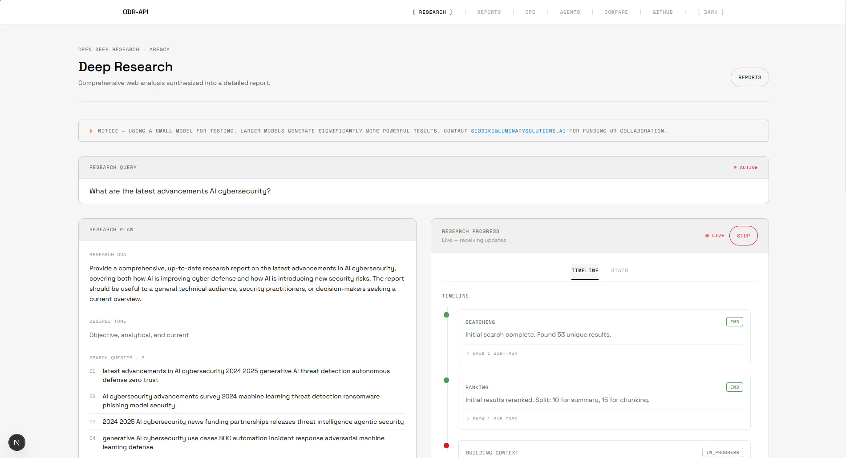The image size is (846, 458).
Task: Open the REPORTS nav item in header
Action: 489,12
